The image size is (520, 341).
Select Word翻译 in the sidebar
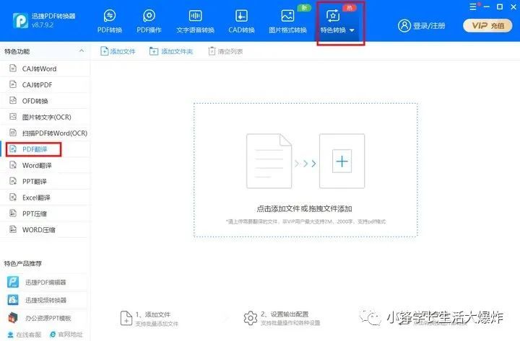(x=45, y=165)
